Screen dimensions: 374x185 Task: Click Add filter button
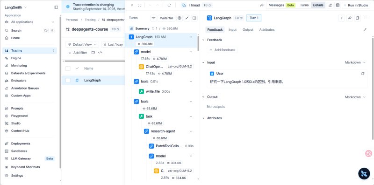[x=78, y=53]
